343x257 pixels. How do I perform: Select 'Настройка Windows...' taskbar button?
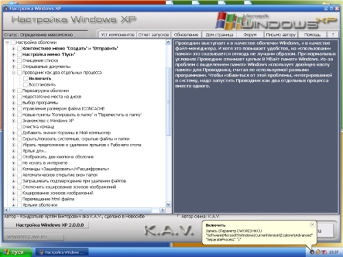tap(62, 252)
